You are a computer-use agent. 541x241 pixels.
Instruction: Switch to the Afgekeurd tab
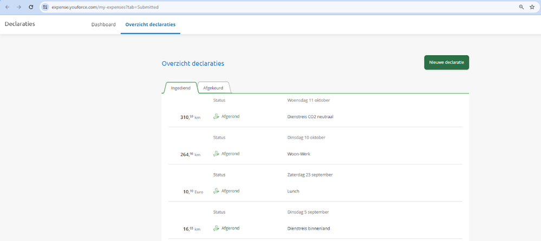(x=213, y=88)
